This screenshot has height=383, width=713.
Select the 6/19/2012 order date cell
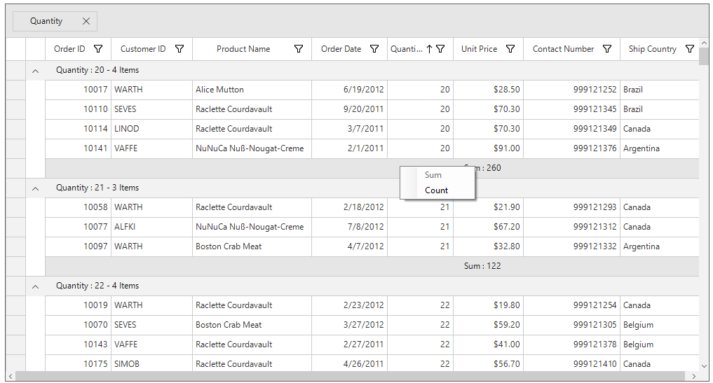(349, 90)
